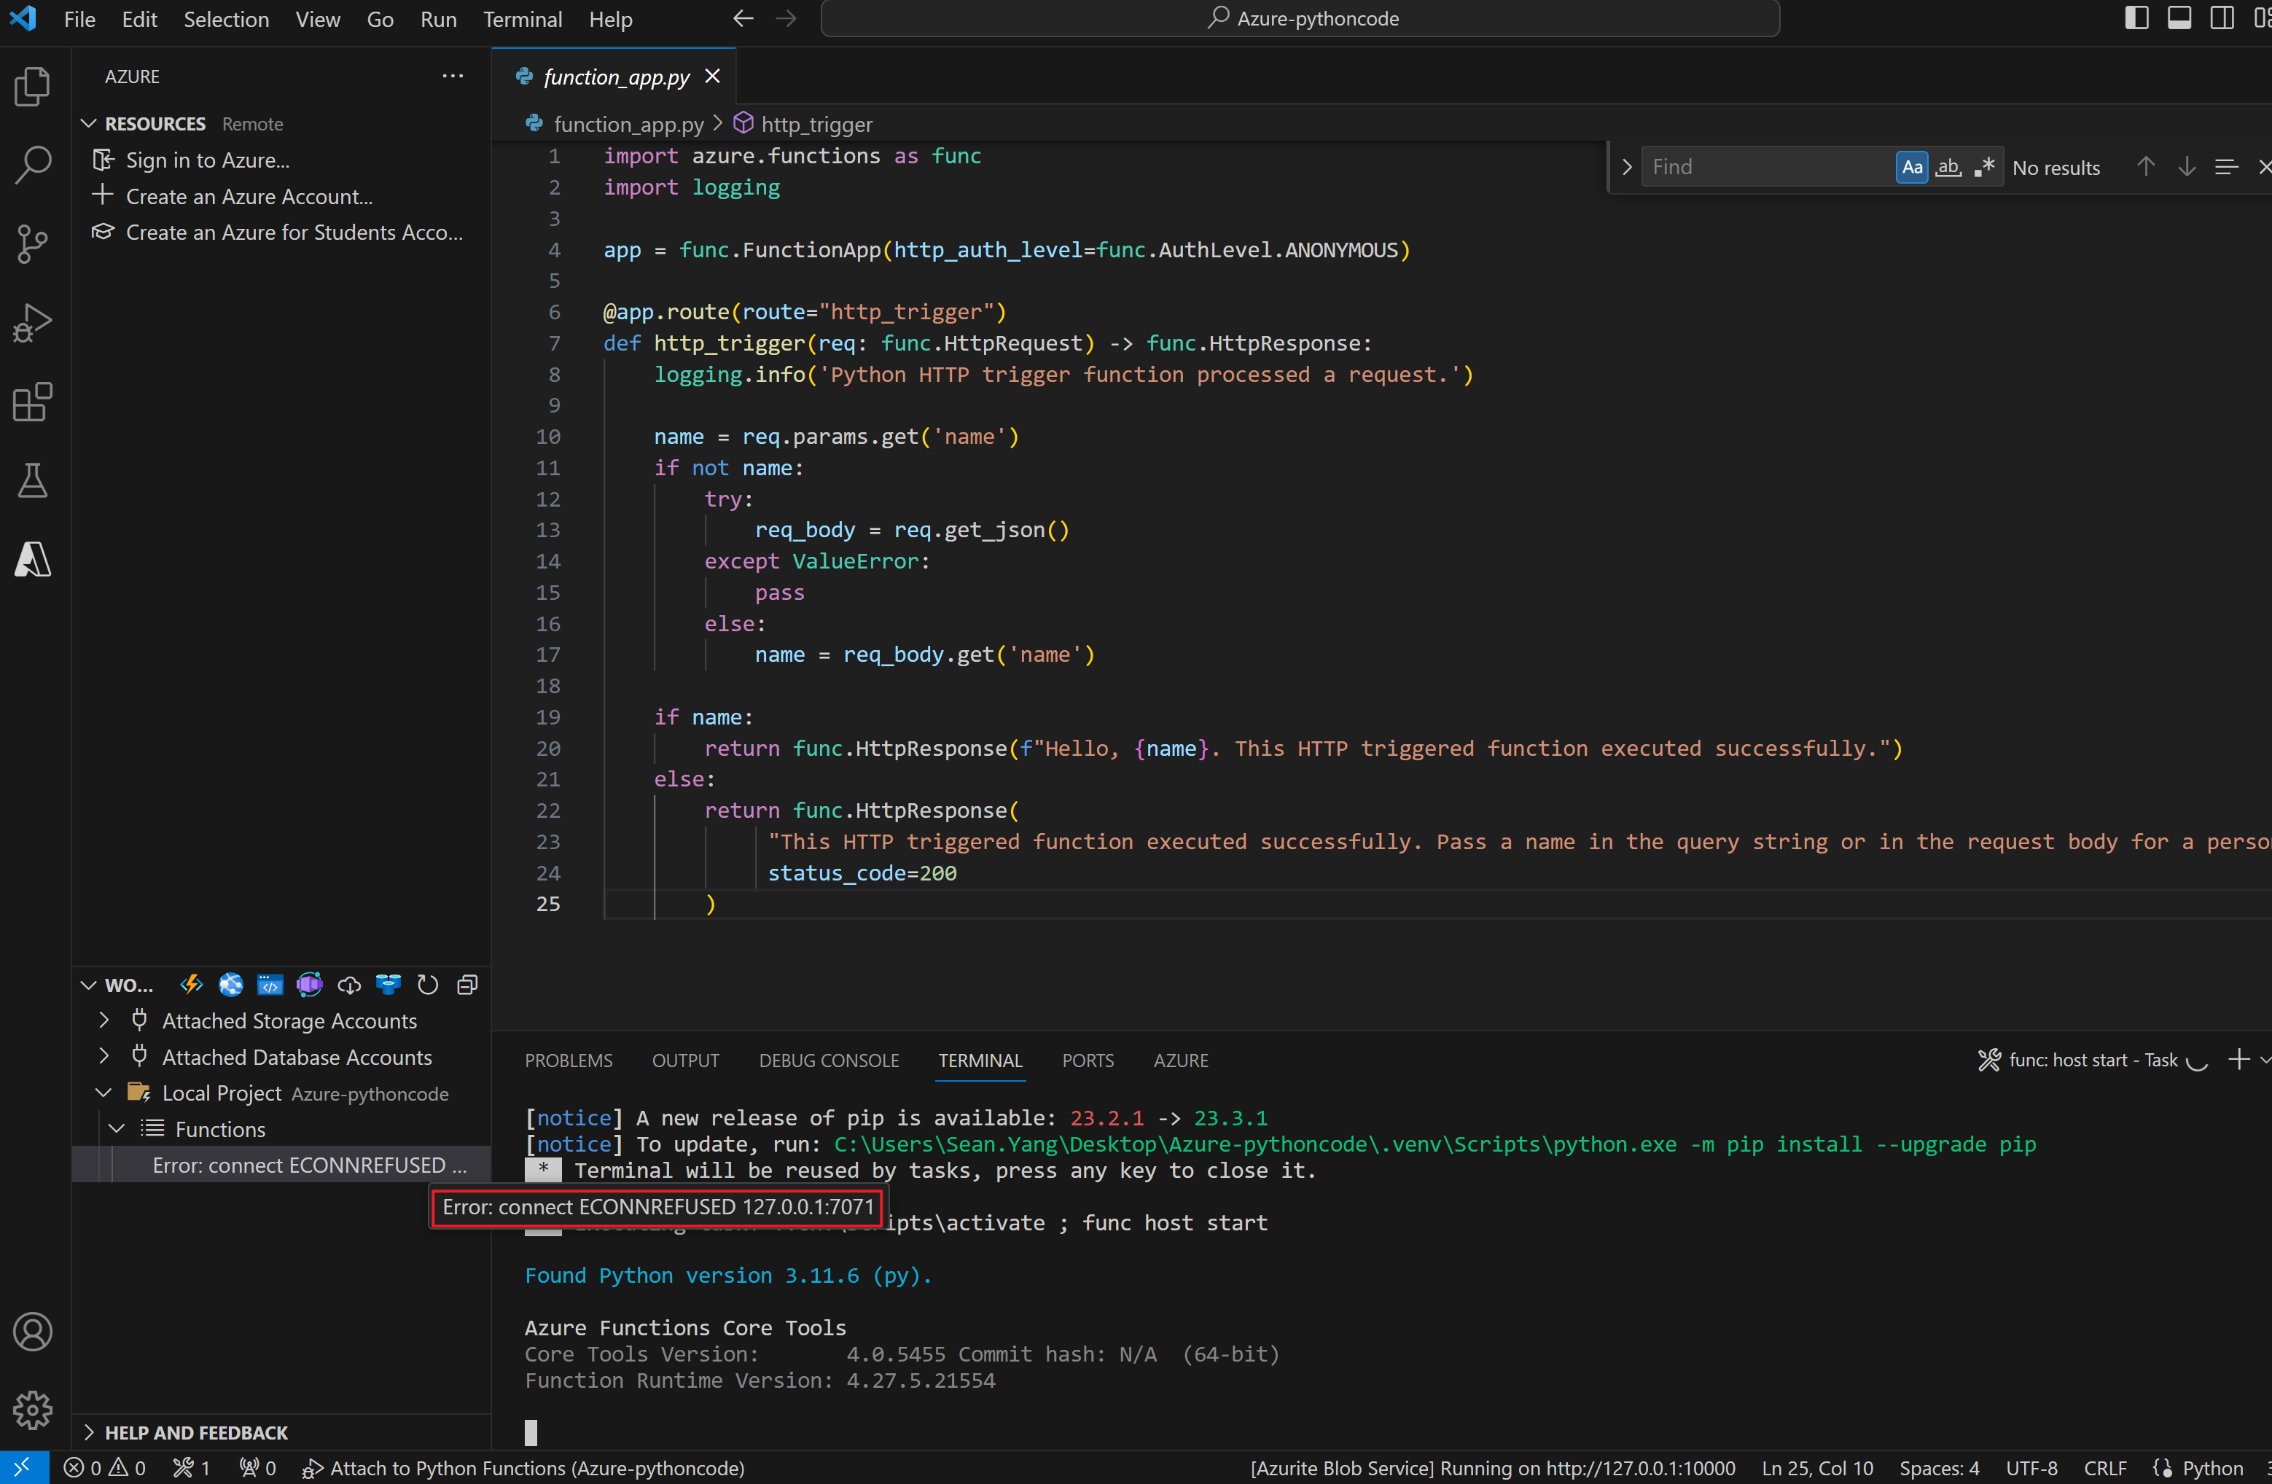2272x1484 pixels.
Task: Open the Extensions view
Action: [34, 402]
